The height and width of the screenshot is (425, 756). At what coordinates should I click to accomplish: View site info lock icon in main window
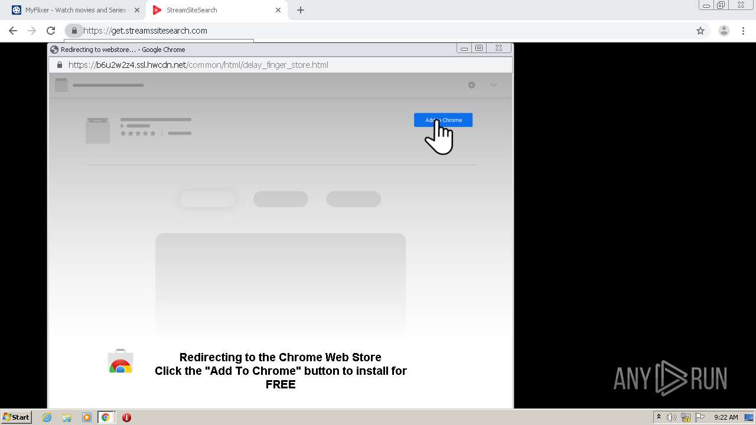(x=74, y=31)
